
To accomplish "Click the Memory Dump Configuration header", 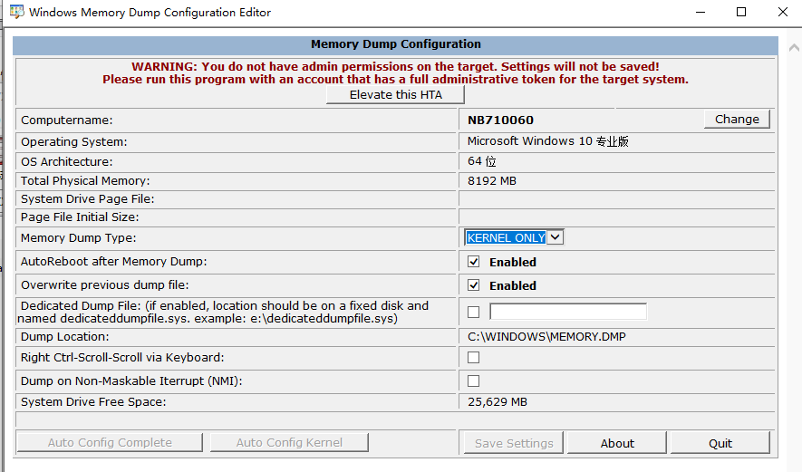I will (x=395, y=44).
